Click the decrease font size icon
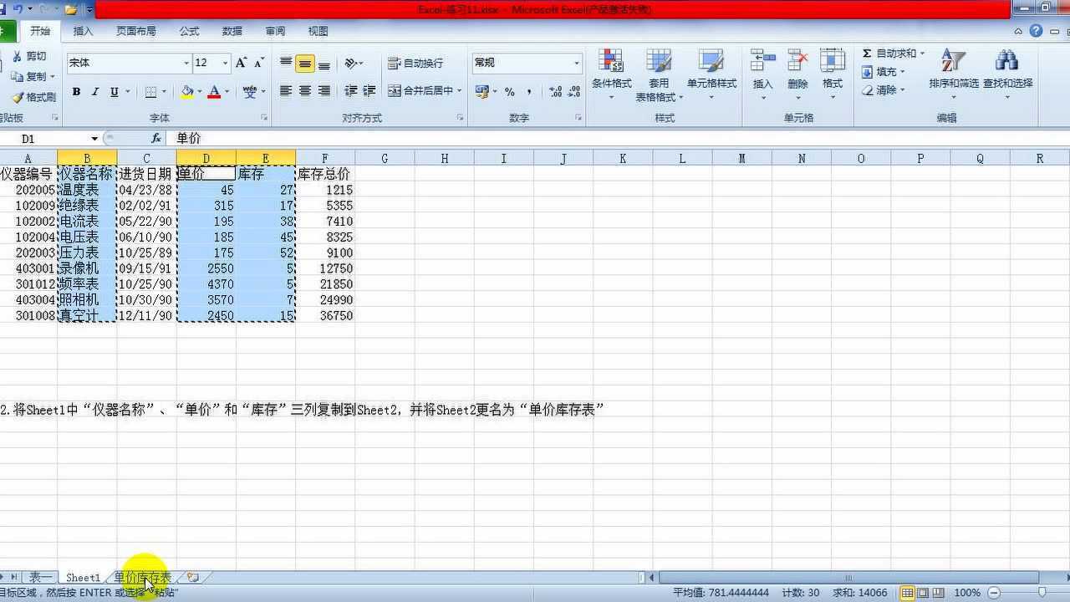This screenshot has height=602, width=1070. click(259, 63)
